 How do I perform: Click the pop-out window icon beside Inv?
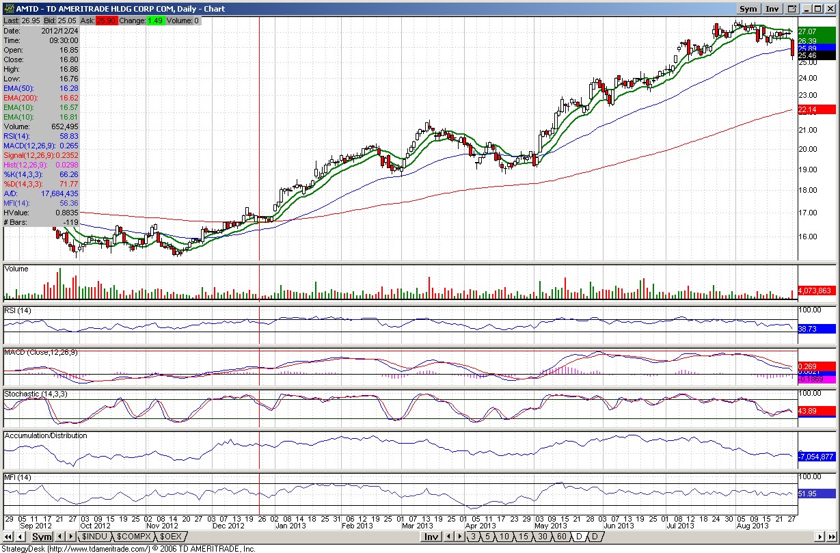tap(792, 9)
